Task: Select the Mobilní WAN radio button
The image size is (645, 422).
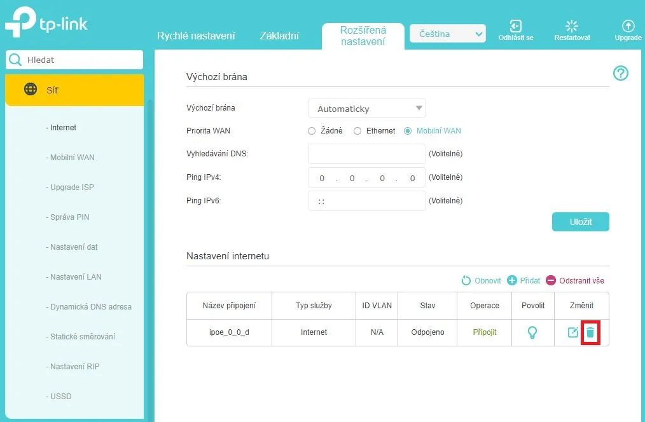Action: [x=408, y=131]
